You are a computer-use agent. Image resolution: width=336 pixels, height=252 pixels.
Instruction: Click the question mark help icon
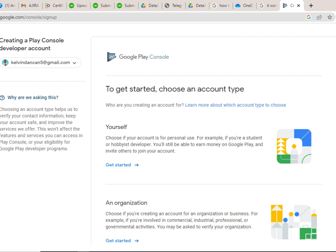coord(2,98)
